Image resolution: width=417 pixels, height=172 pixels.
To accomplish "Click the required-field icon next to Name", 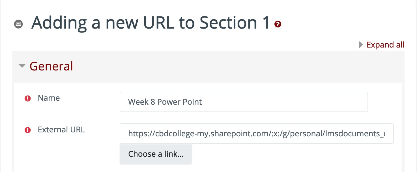I will pyautogui.click(x=27, y=98).
